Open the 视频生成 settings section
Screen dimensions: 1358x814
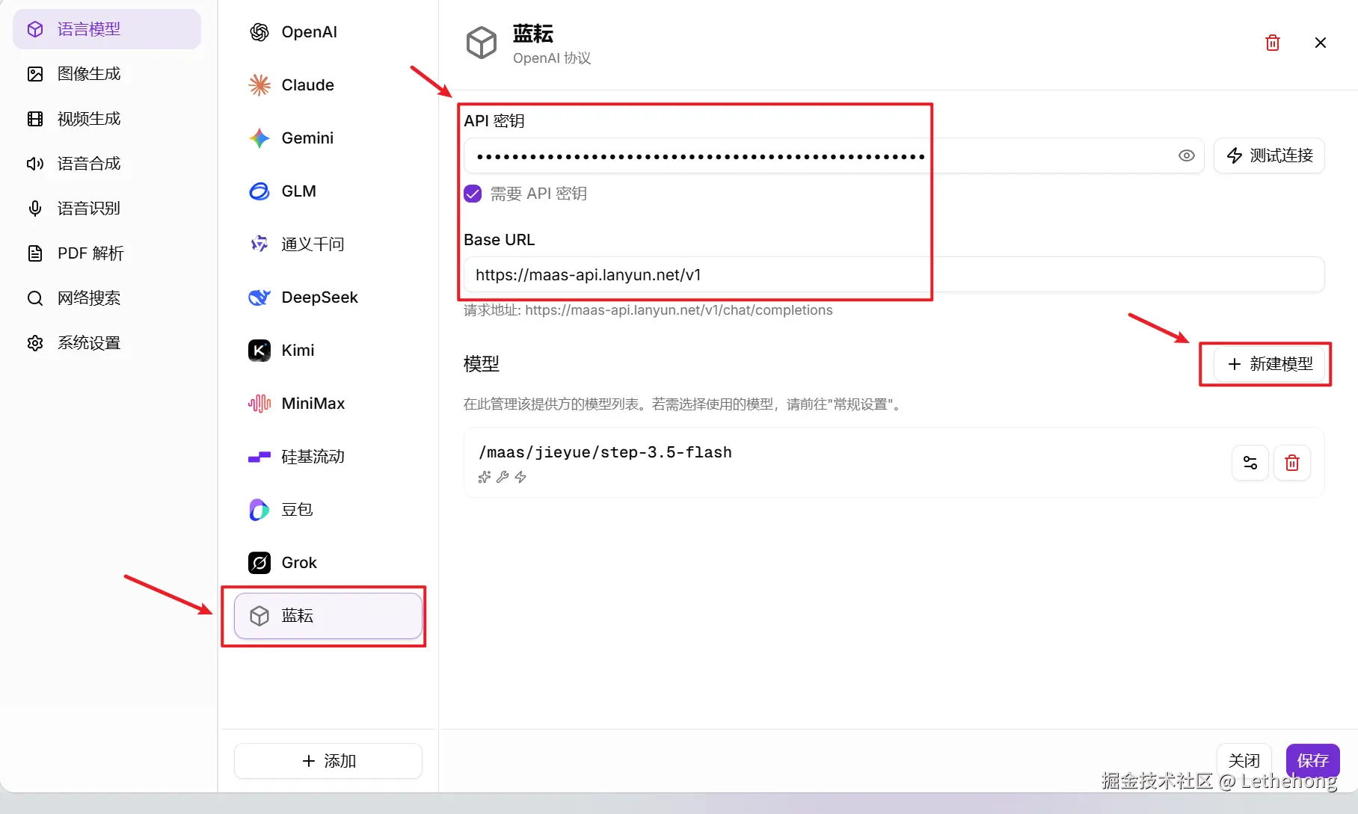pyautogui.click(x=107, y=119)
